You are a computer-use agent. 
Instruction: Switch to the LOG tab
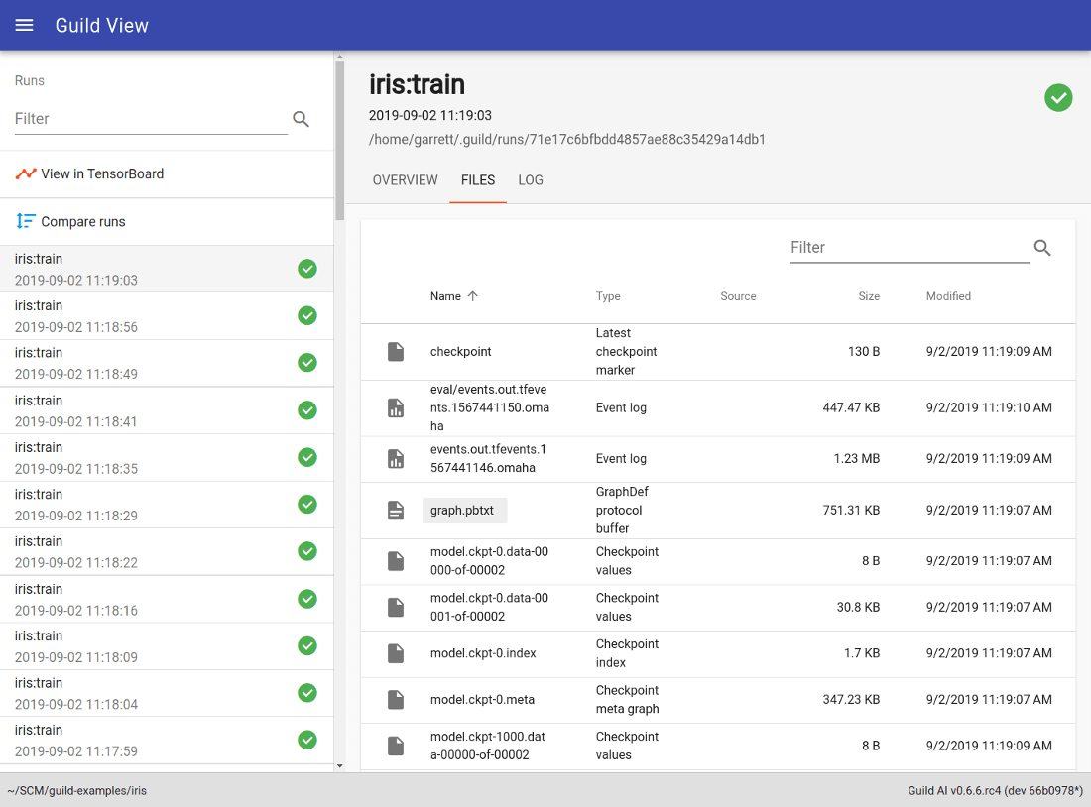pos(530,180)
